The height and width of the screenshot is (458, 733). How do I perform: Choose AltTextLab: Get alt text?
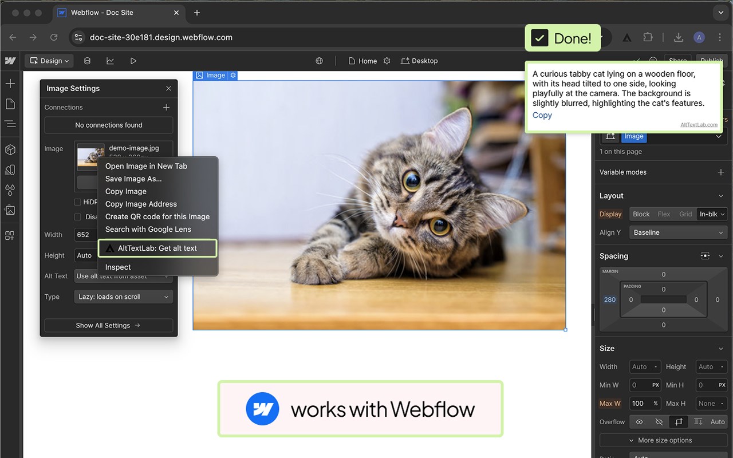157,248
